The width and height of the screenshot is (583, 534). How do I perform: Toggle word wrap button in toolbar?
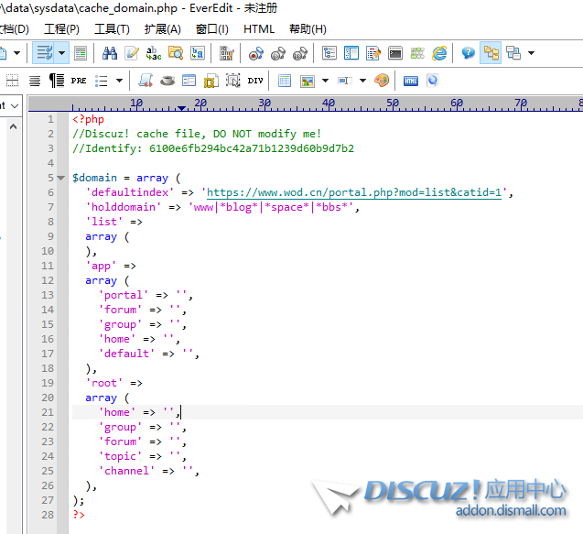pyautogui.click(x=44, y=53)
